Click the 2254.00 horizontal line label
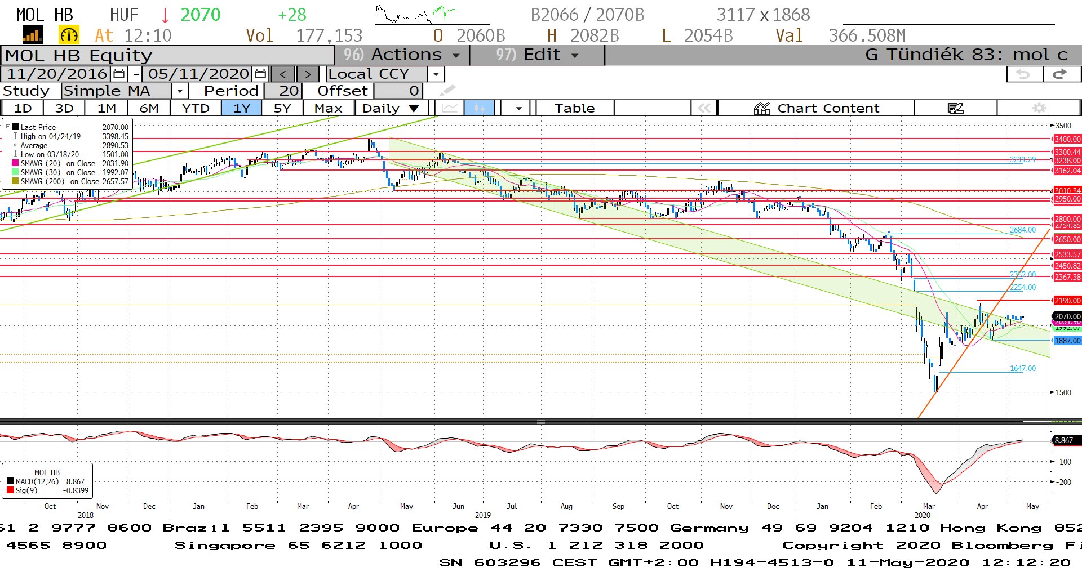The width and height of the screenshot is (1082, 585). coord(1022,287)
